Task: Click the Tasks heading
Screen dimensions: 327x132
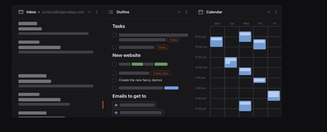Action: (x=119, y=26)
